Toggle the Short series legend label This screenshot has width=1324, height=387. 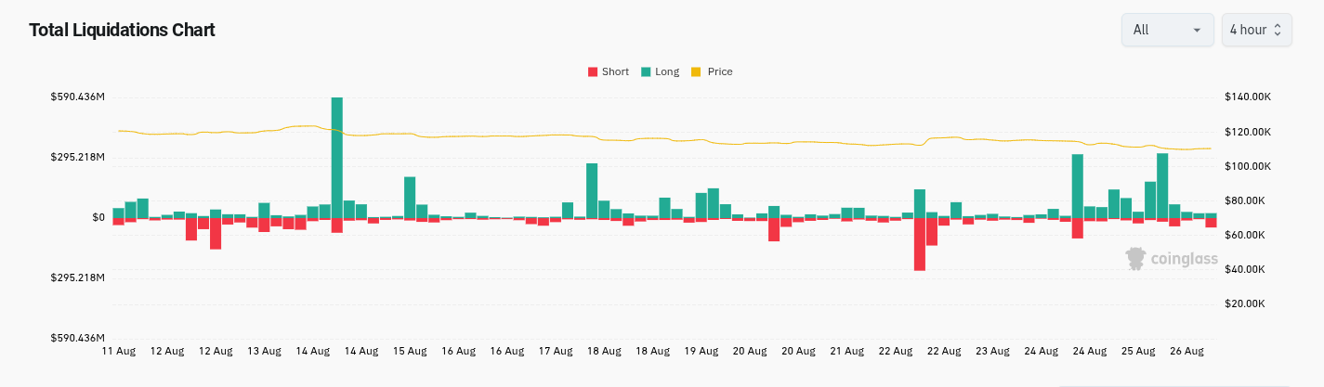(x=615, y=71)
